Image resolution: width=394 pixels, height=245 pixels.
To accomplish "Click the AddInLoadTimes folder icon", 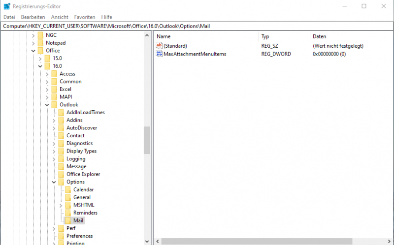I will (61, 113).
